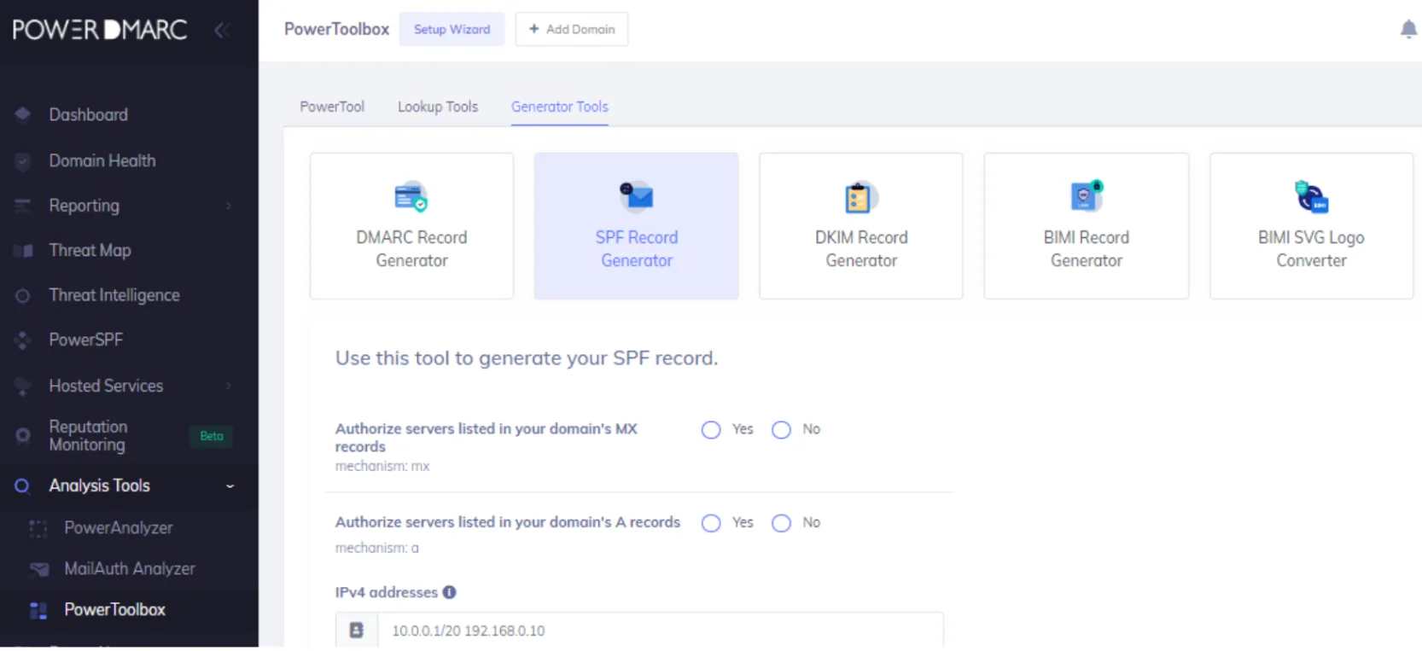Open the PowerAnalyzer link
Viewport: 1422px width, 651px height.
[119, 528]
